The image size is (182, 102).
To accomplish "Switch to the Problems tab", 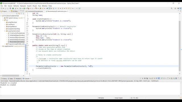I will coord(18,78).
